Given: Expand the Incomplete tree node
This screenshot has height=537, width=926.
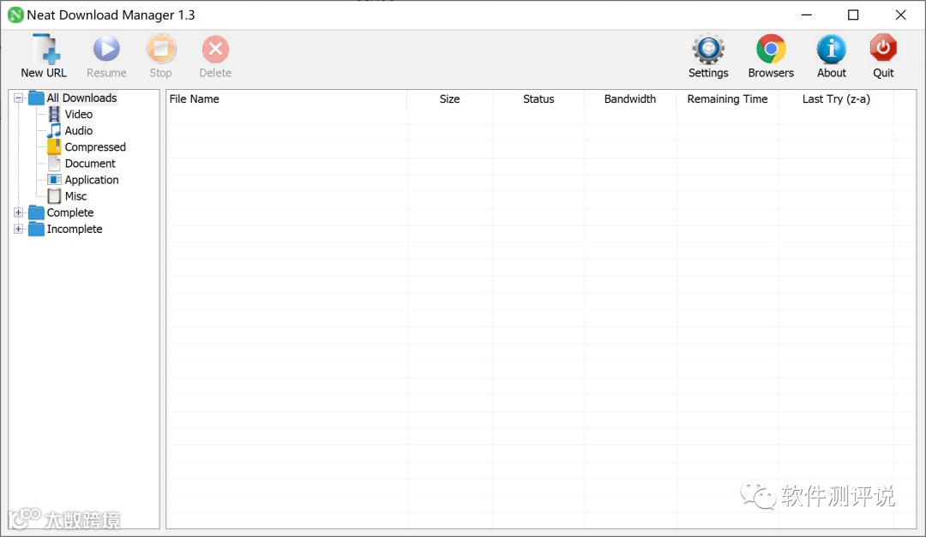Looking at the screenshot, I should pos(18,229).
